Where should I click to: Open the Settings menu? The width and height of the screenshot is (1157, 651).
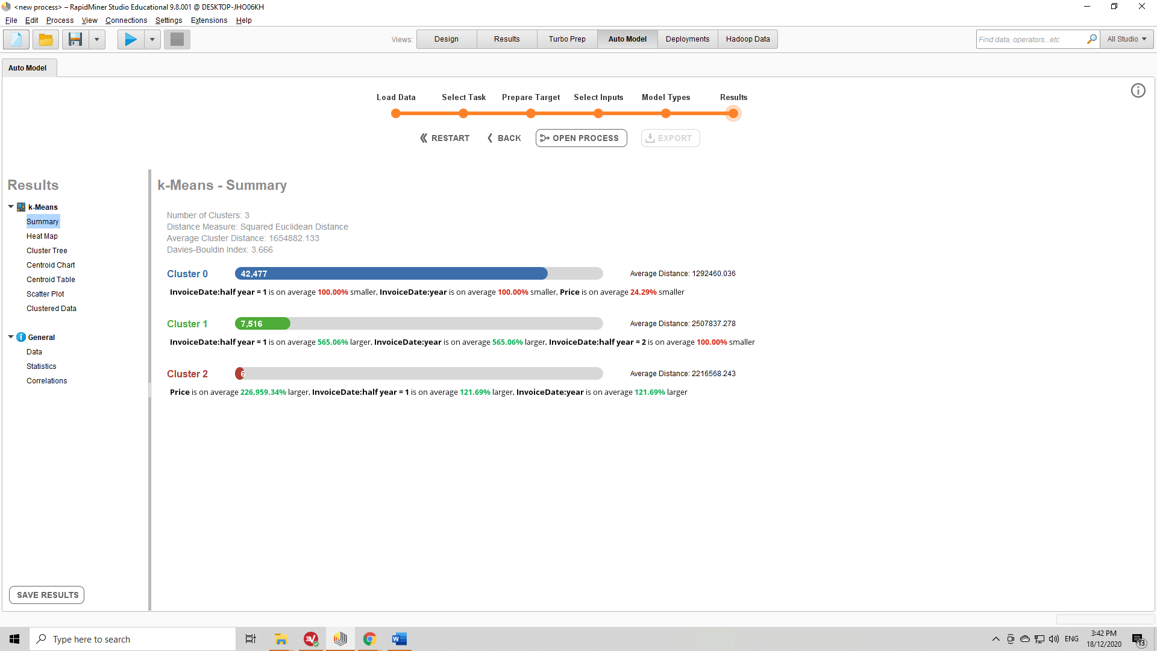click(x=169, y=20)
